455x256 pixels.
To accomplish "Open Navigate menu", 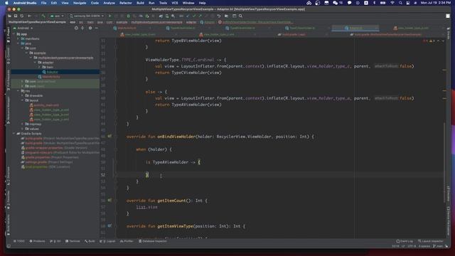I will (x=80, y=3).
